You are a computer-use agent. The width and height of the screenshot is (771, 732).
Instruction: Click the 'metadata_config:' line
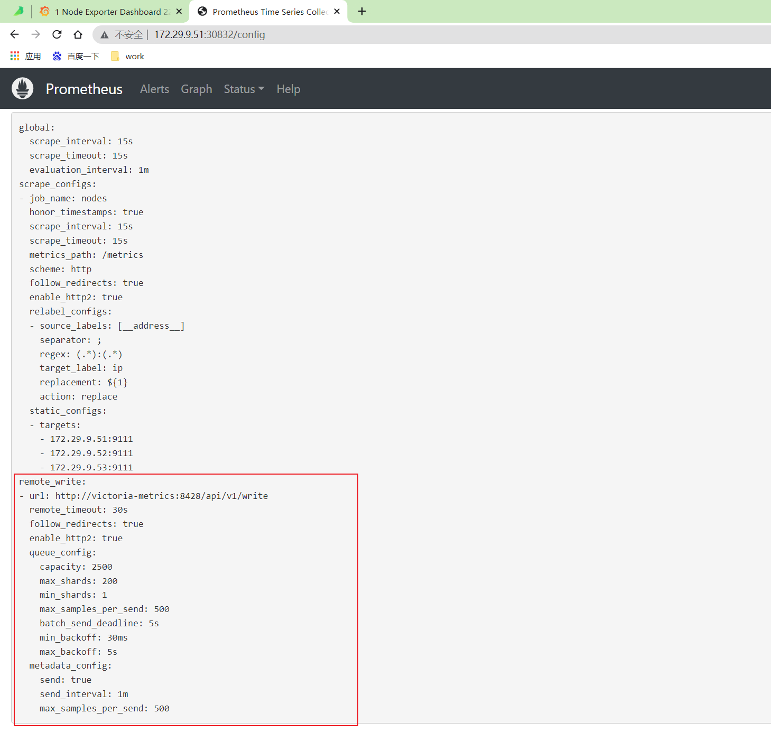click(x=71, y=665)
